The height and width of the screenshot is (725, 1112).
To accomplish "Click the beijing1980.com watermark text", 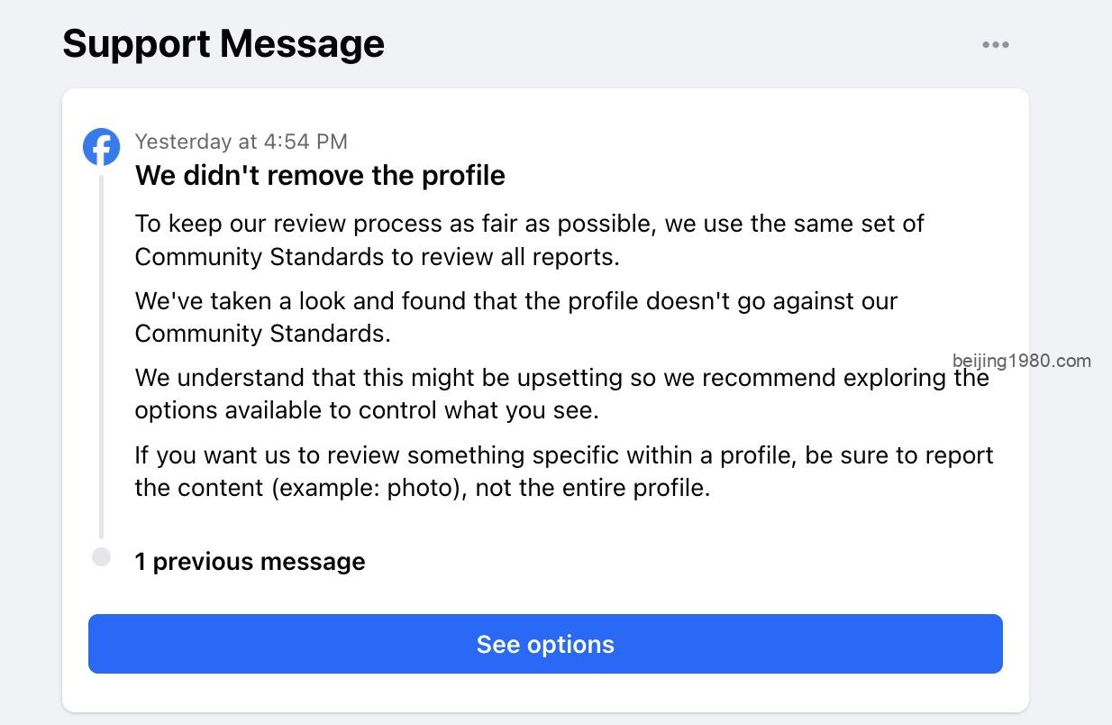I will coord(1022,361).
